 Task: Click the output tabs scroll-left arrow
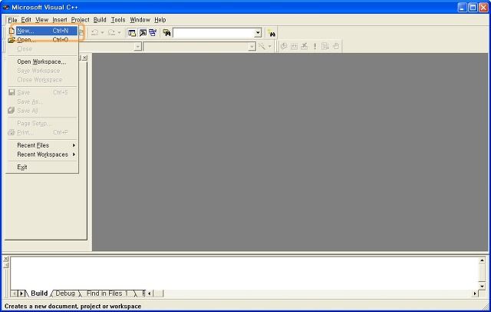[15, 294]
